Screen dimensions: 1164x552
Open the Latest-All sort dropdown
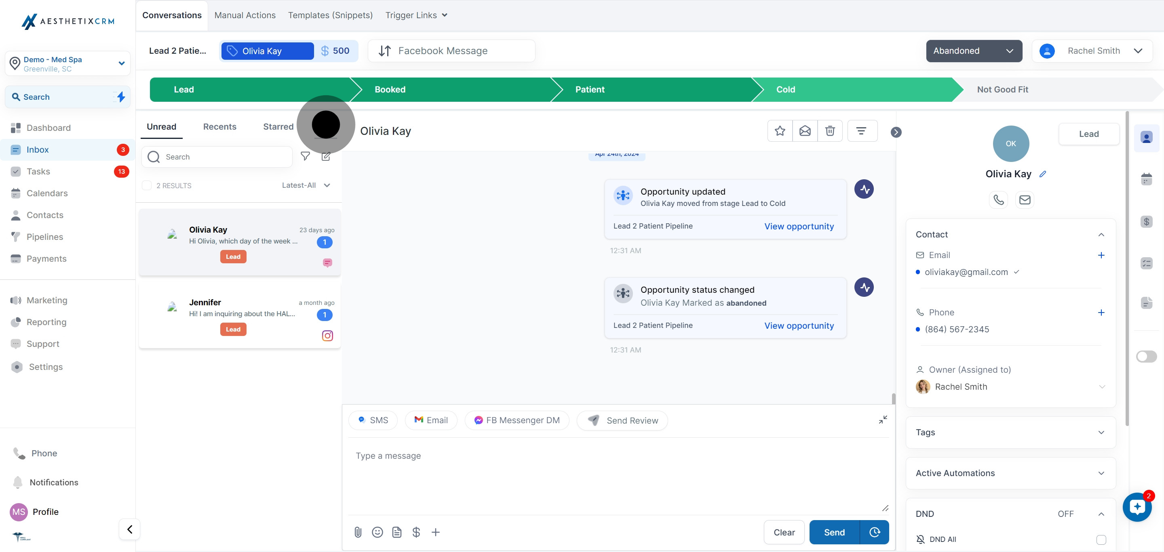(x=306, y=185)
